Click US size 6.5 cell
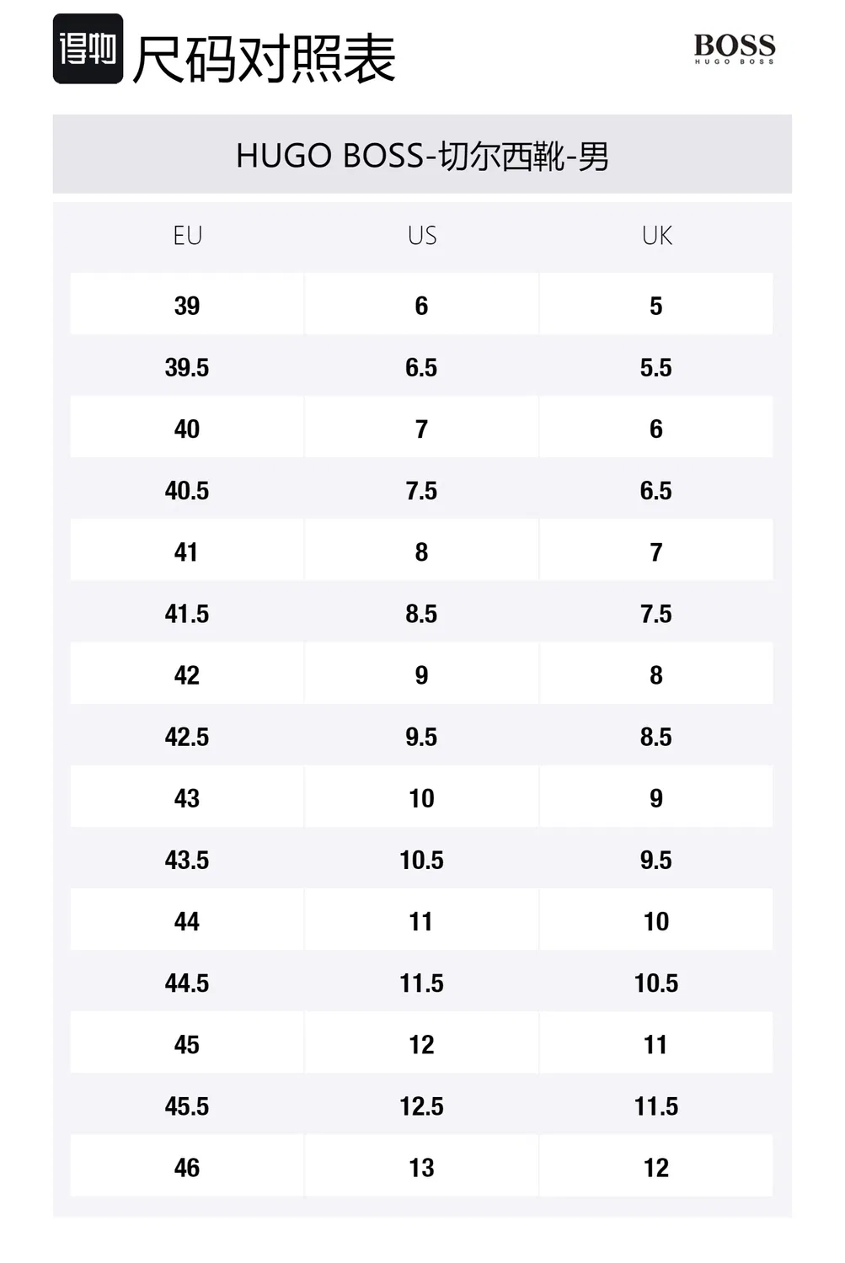Screen dimensions: 845x1263 point(422,367)
